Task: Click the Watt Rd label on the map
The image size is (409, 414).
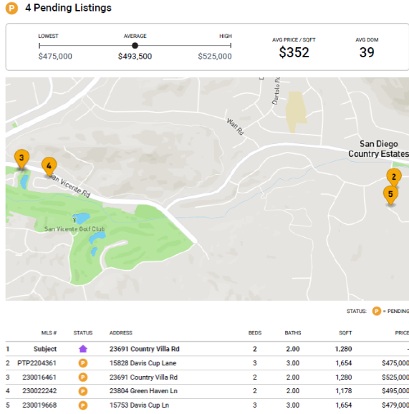Action: coord(235,127)
